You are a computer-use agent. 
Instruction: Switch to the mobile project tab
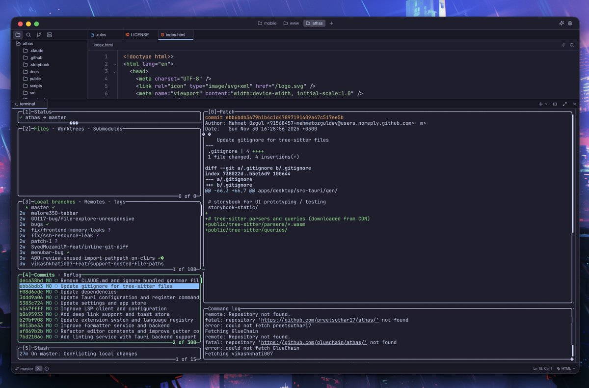pyautogui.click(x=267, y=23)
